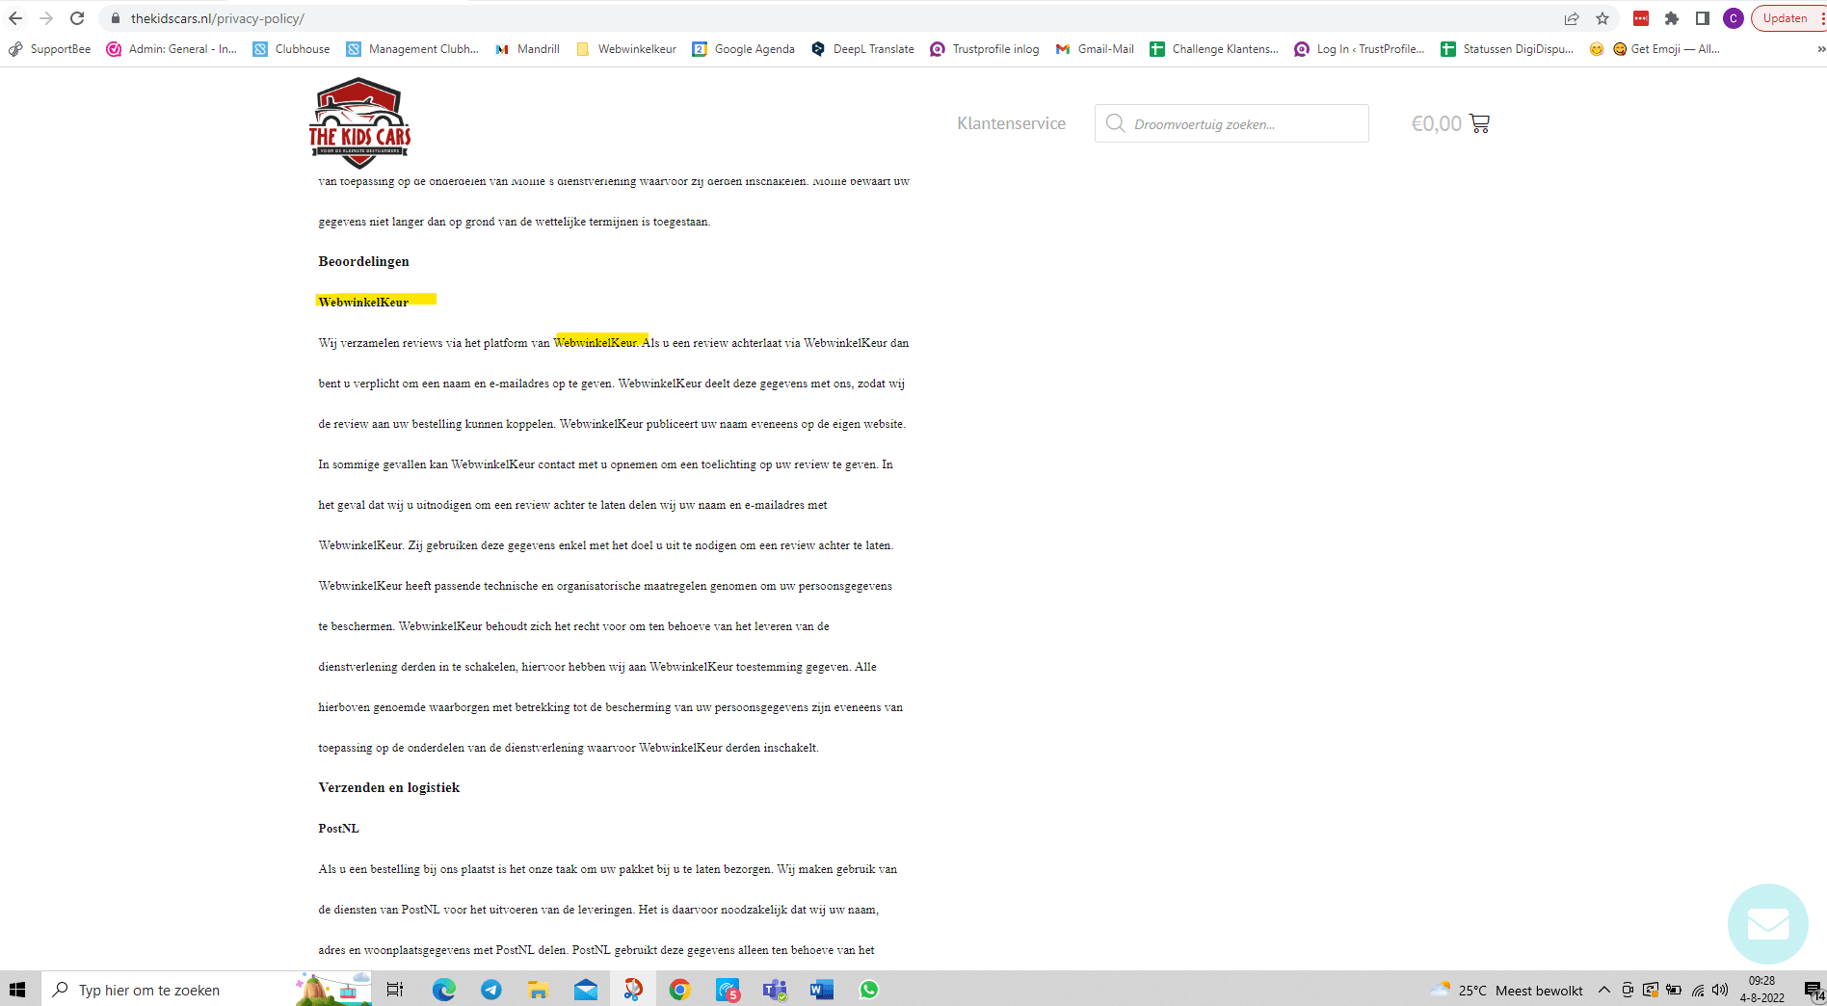
Task: Open the shopping cart icon
Action: [x=1479, y=123]
